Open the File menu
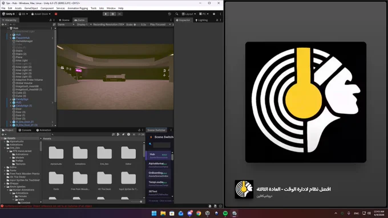The width and height of the screenshot is (388, 218). point(3,8)
